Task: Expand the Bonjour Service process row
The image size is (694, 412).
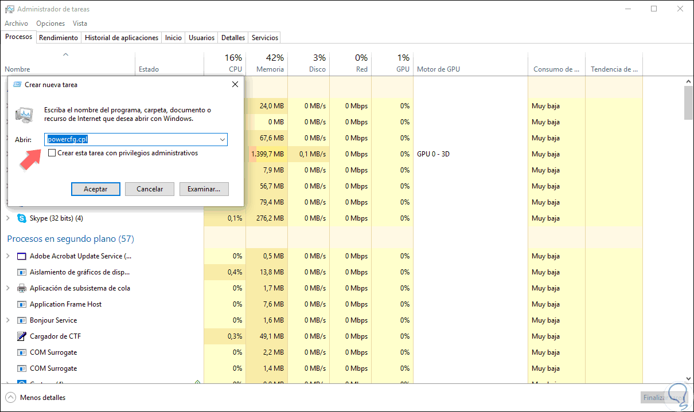Action: 8,320
